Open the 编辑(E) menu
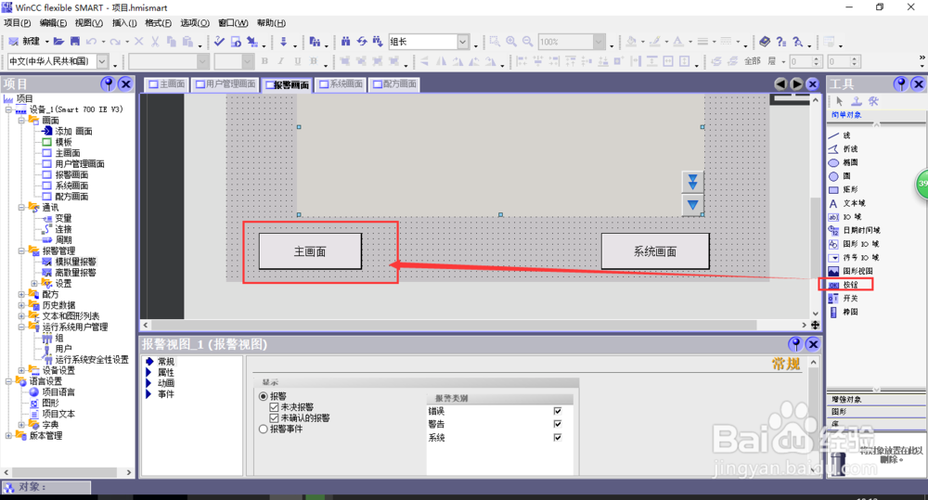 53,23
